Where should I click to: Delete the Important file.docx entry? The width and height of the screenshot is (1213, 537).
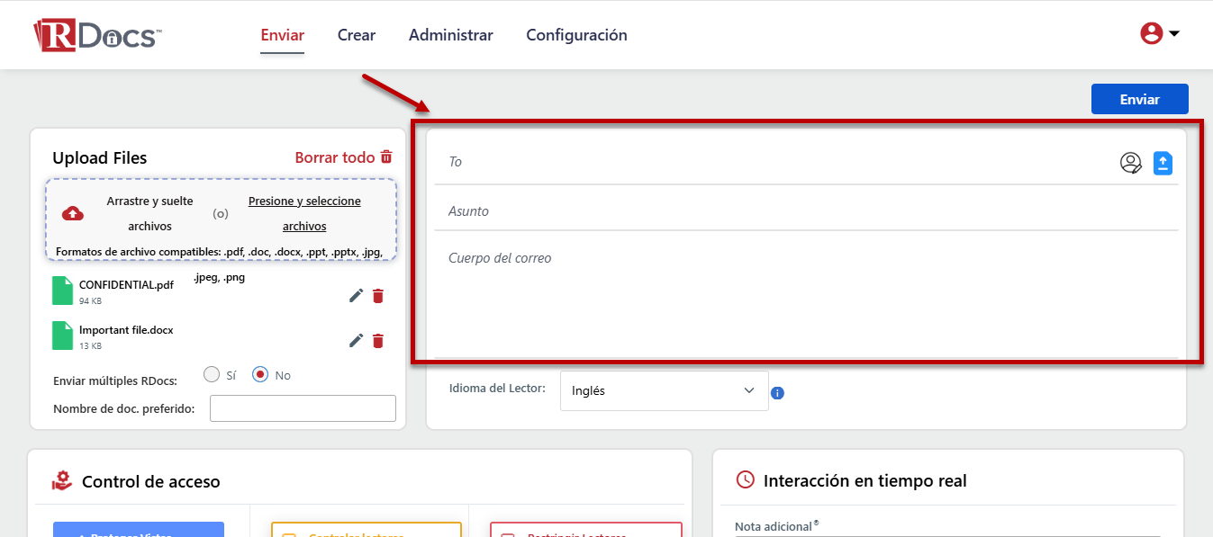click(x=378, y=340)
